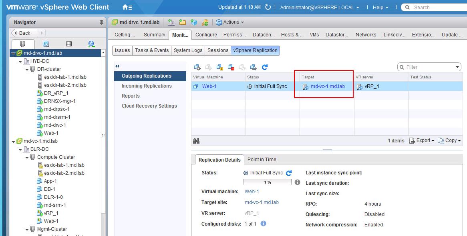This screenshot has width=467, height=236.
Task: Pin the Navigator panel
Action: (x=101, y=22)
